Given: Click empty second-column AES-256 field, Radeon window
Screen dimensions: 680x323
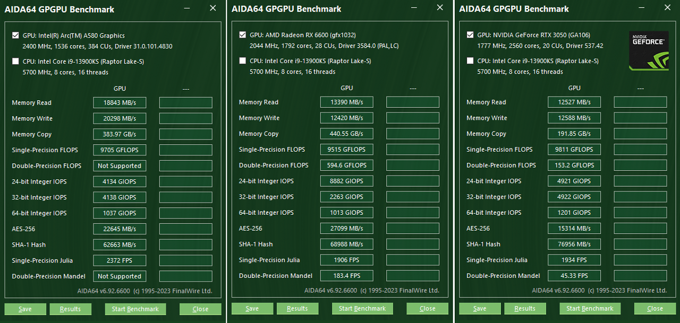Looking at the screenshot, I should [413, 229].
